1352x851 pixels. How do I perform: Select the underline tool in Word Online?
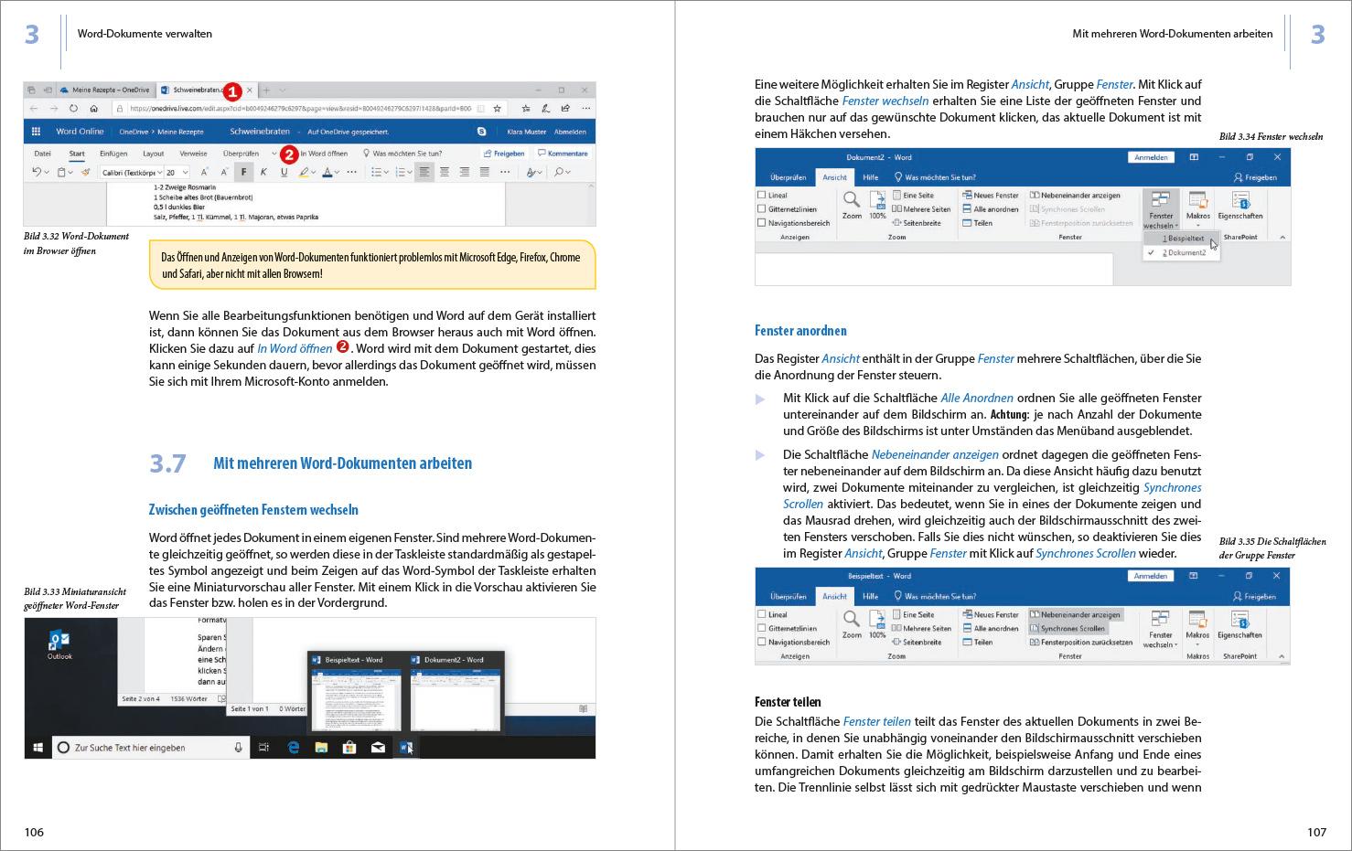283,170
